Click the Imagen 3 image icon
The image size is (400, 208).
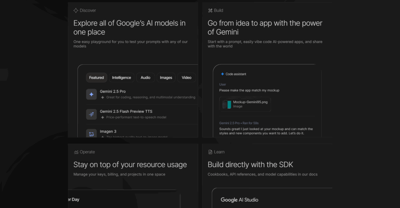(x=91, y=133)
